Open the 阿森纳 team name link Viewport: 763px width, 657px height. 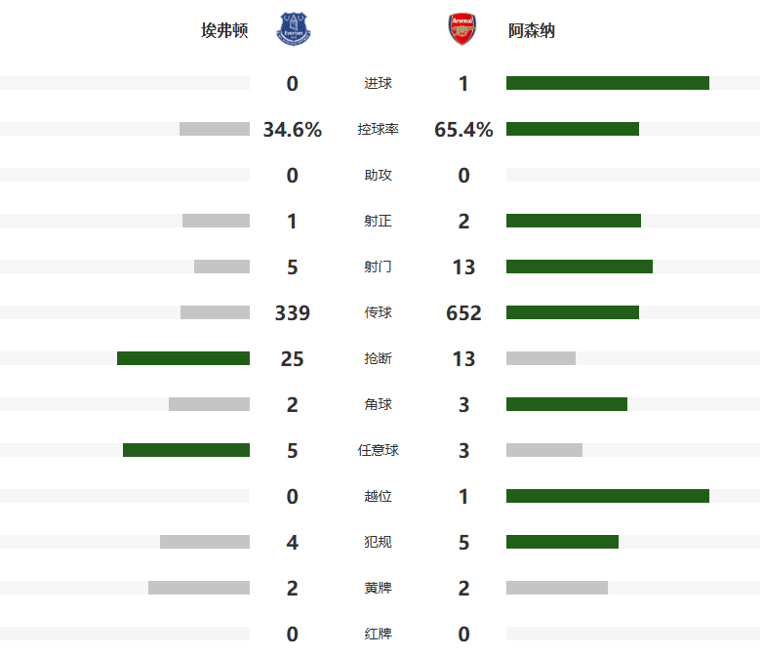[532, 31]
